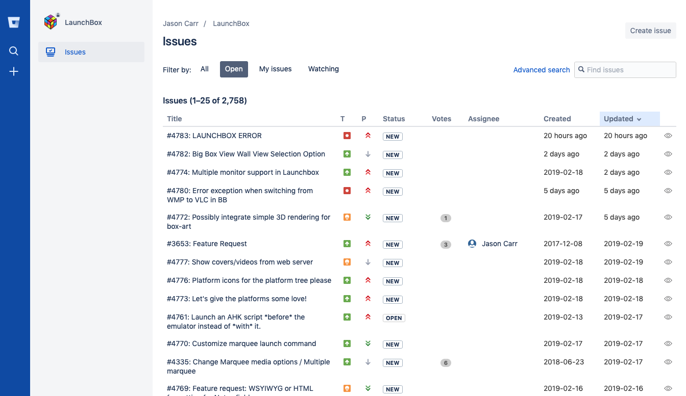Click the major priority icon for #3653
The width and height of the screenshot is (686, 396).
[x=368, y=244]
